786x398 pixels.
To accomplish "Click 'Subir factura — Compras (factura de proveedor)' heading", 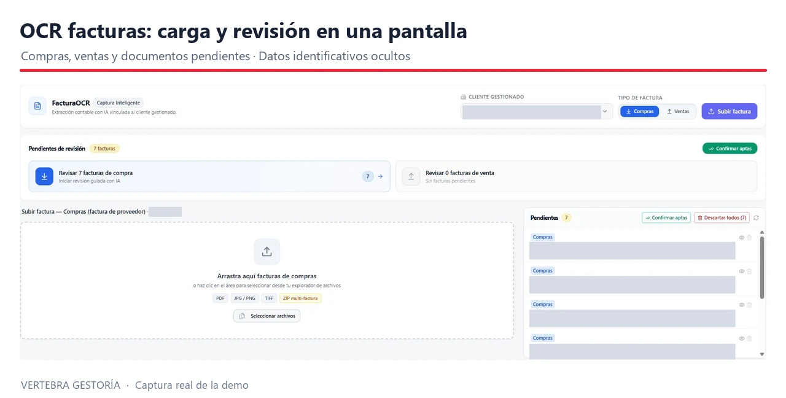I will 84,211.
